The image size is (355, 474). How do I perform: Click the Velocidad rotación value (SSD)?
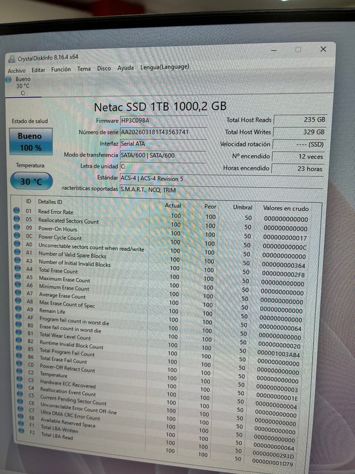pos(298,144)
